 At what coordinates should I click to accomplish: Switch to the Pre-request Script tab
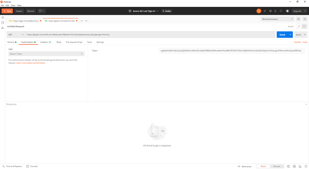pos(74,42)
